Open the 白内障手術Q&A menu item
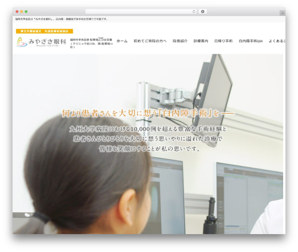The image size is (298, 252). pos(251,41)
